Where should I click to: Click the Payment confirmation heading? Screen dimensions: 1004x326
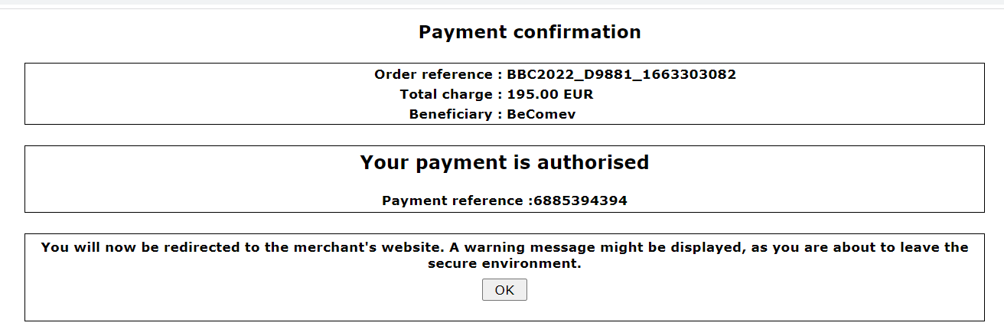pyautogui.click(x=530, y=32)
